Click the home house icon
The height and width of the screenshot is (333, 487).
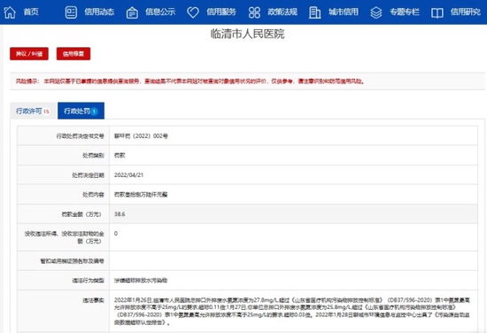10,12
